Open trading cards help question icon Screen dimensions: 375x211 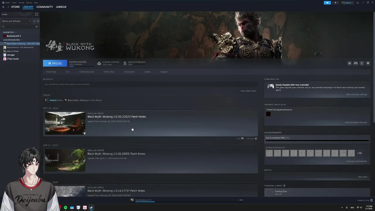284,186
